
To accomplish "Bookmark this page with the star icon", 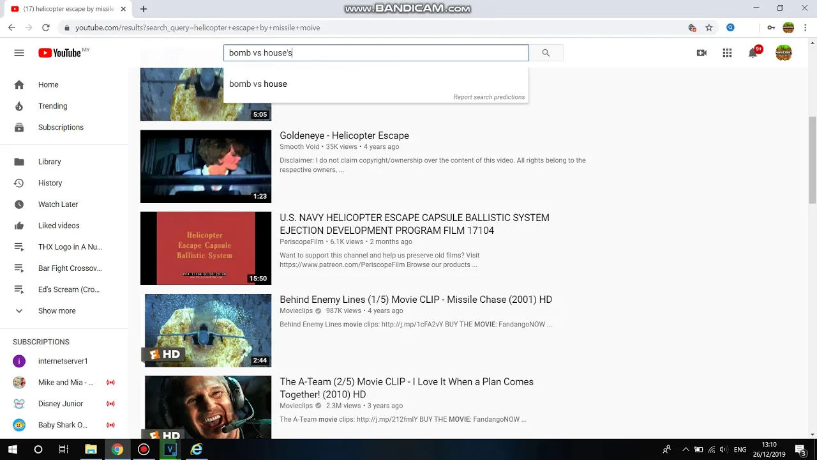I will tap(708, 27).
